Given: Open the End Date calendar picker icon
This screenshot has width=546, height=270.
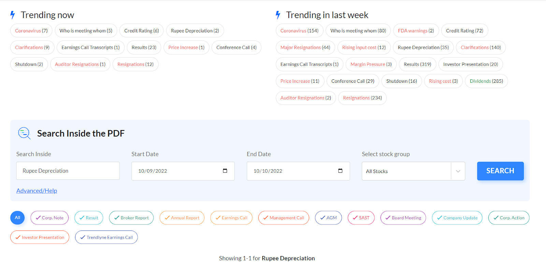Looking at the screenshot, I should tap(340, 171).
